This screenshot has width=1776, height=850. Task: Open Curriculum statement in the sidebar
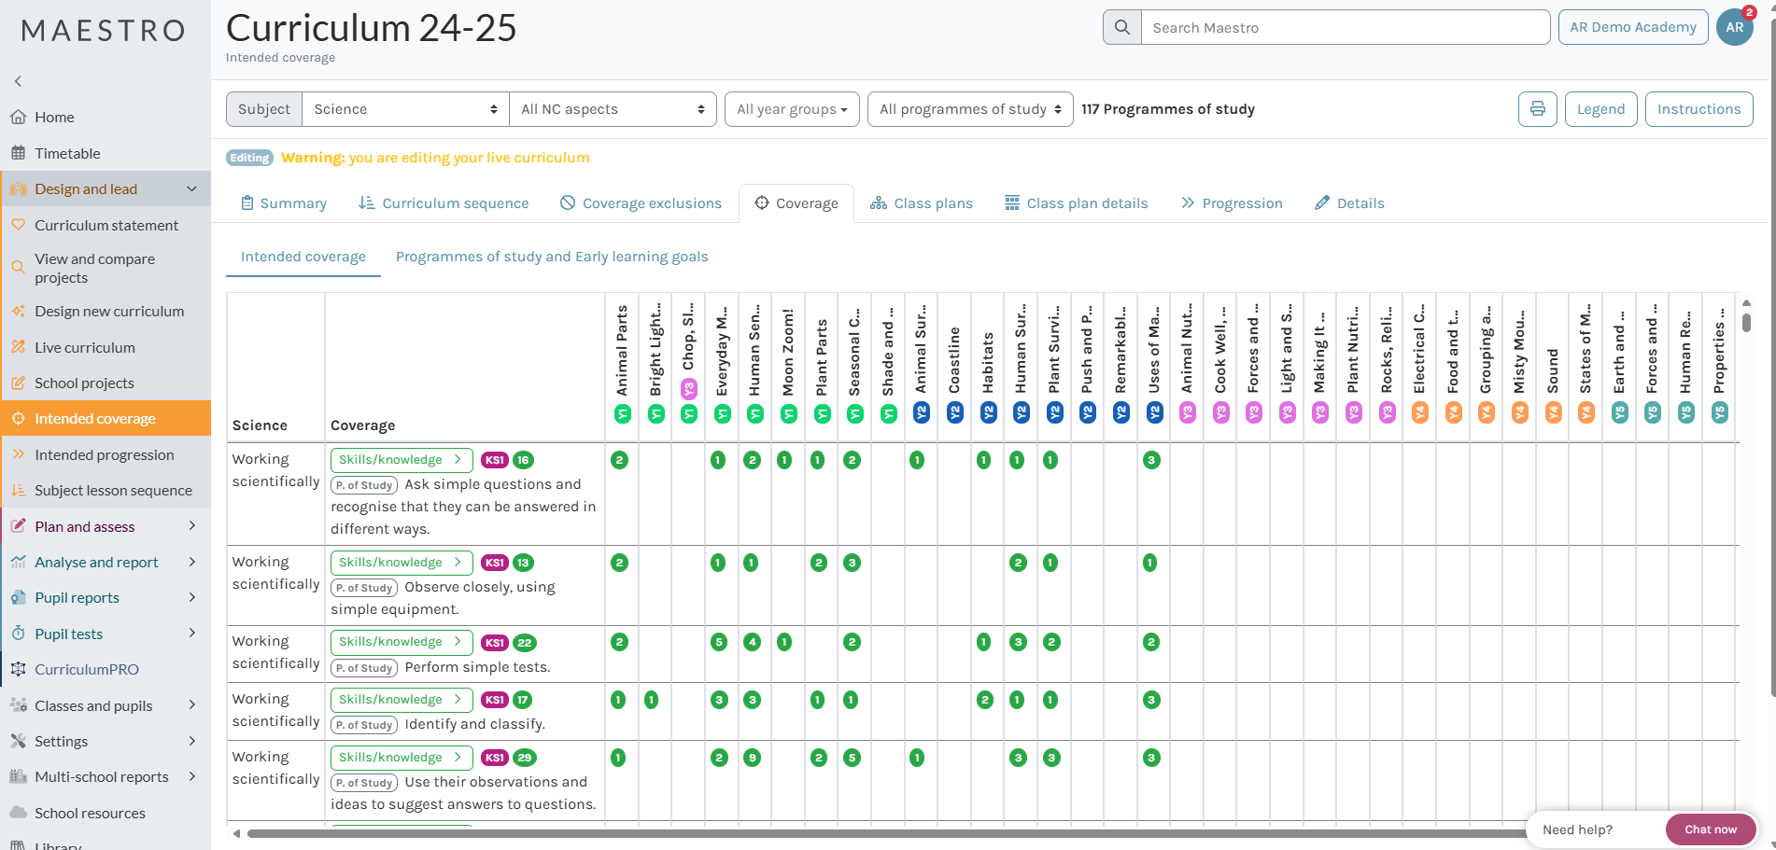(x=106, y=225)
